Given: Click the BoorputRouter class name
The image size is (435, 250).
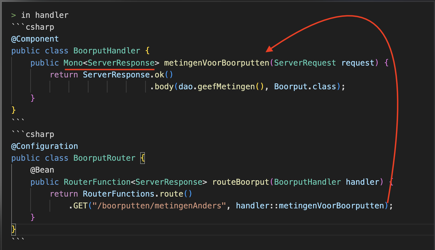Looking at the screenshot, I should (x=104, y=158).
